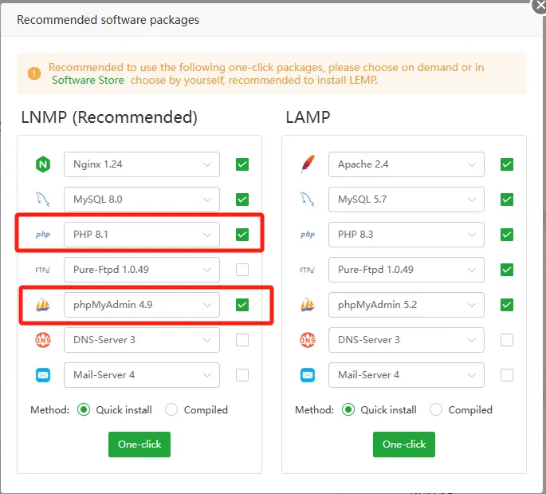The image size is (546, 494).
Task: Click the phpMyAdmin sailboat icon in LAMP
Action: [308, 305]
